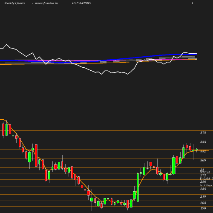213x213 pixels.
Task: Click the 203 price axis label
Action: pos(203,203)
